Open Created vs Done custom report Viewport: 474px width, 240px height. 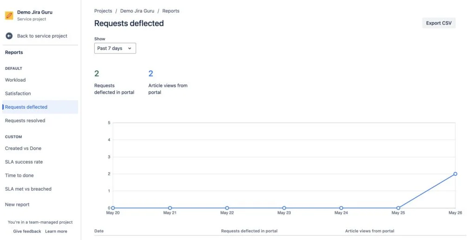point(23,148)
